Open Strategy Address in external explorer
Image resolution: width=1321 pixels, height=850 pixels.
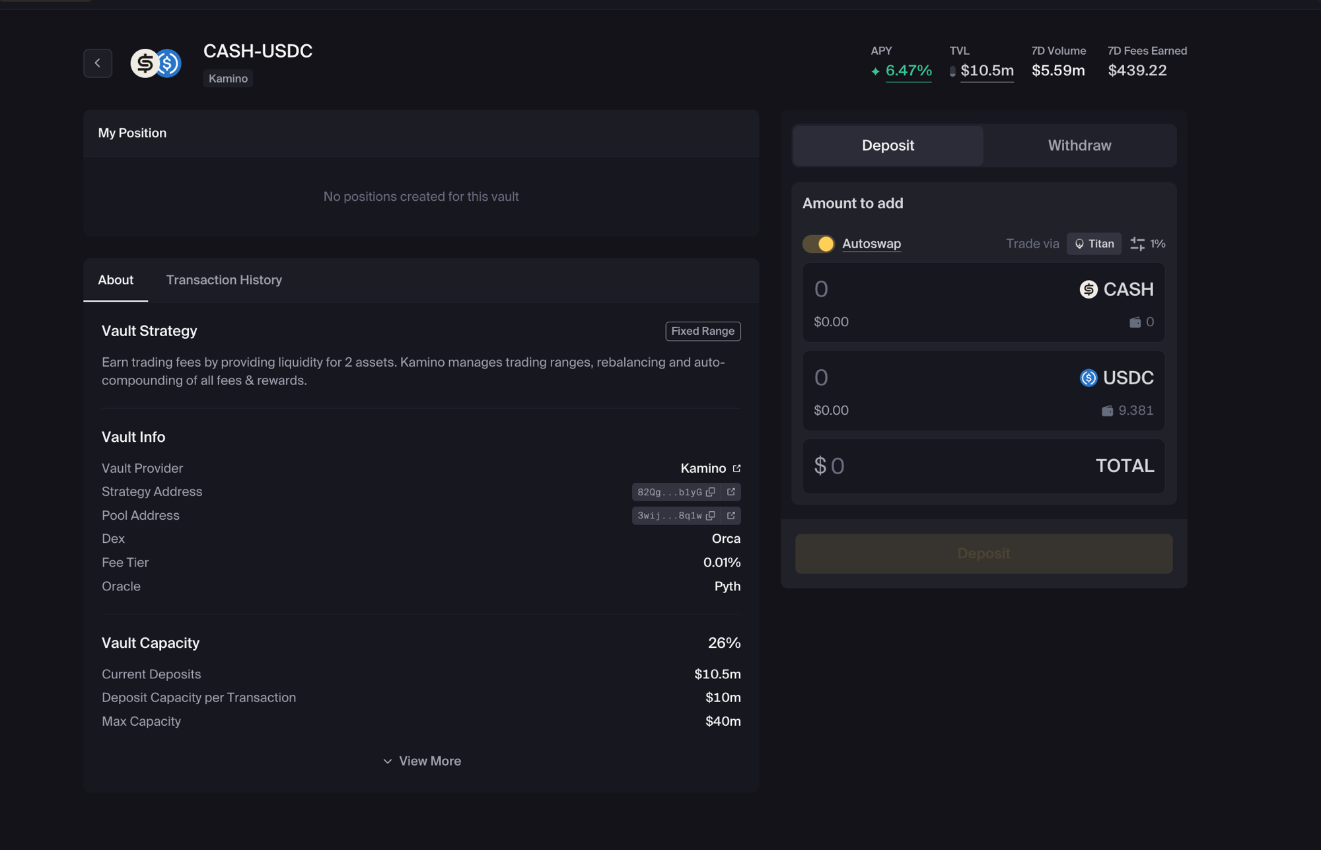[731, 492]
